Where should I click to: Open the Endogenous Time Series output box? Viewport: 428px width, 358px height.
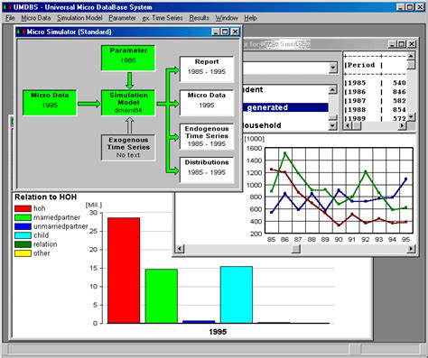click(207, 136)
